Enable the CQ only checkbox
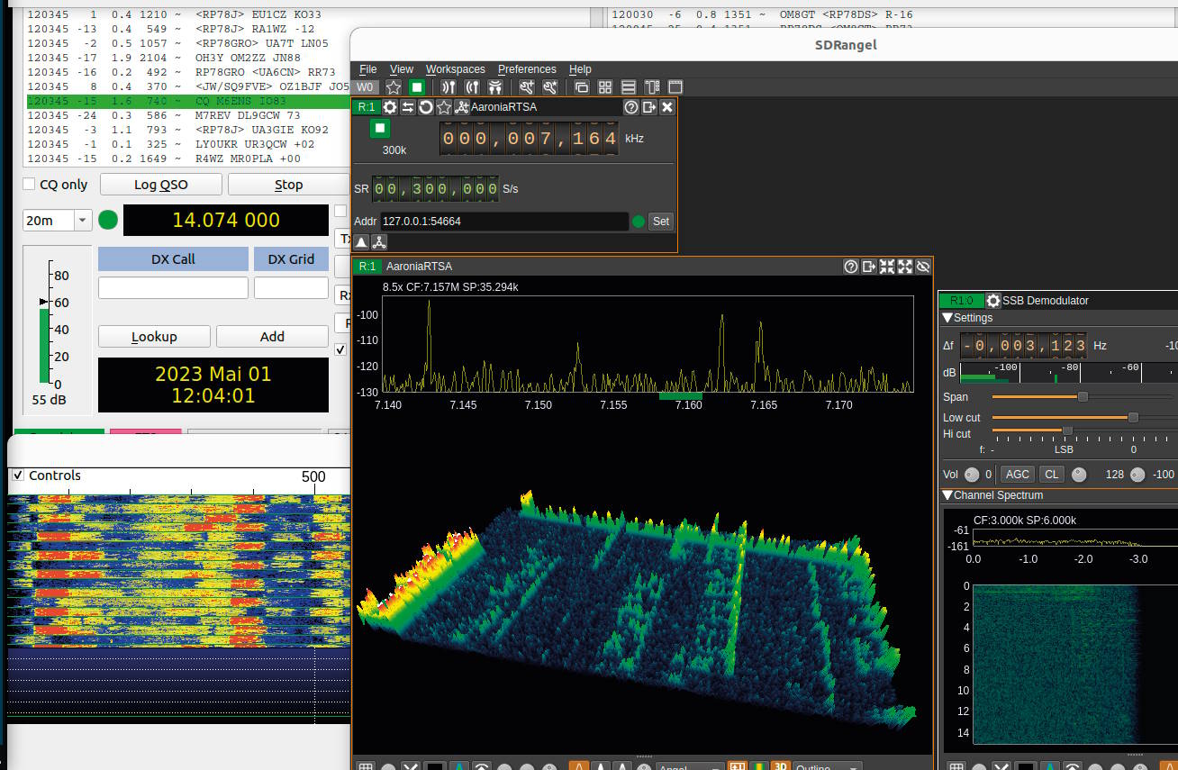The width and height of the screenshot is (1178, 770). tap(29, 185)
